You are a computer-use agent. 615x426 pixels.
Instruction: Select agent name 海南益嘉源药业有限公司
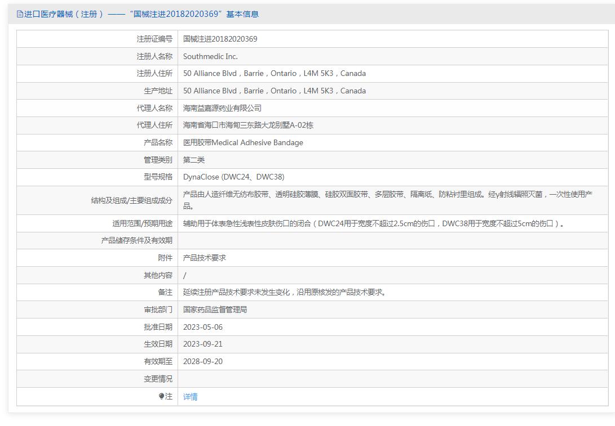click(x=222, y=108)
